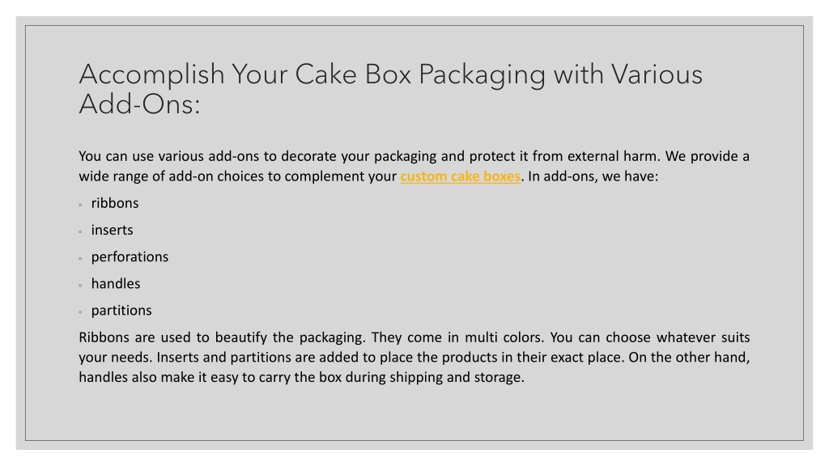Click the bullet marker beside inserts
This screenshot has height=466, width=829.
click(80, 232)
